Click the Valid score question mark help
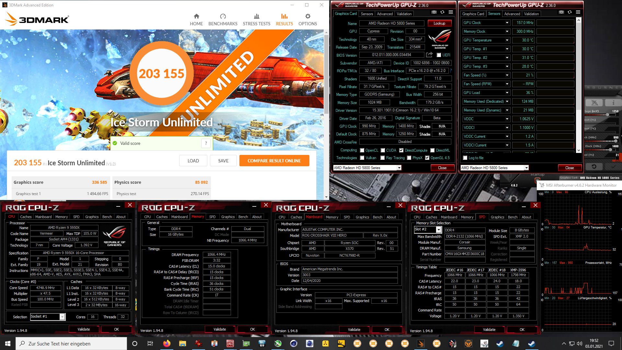Screen dimensions: 622x350 click(206, 143)
